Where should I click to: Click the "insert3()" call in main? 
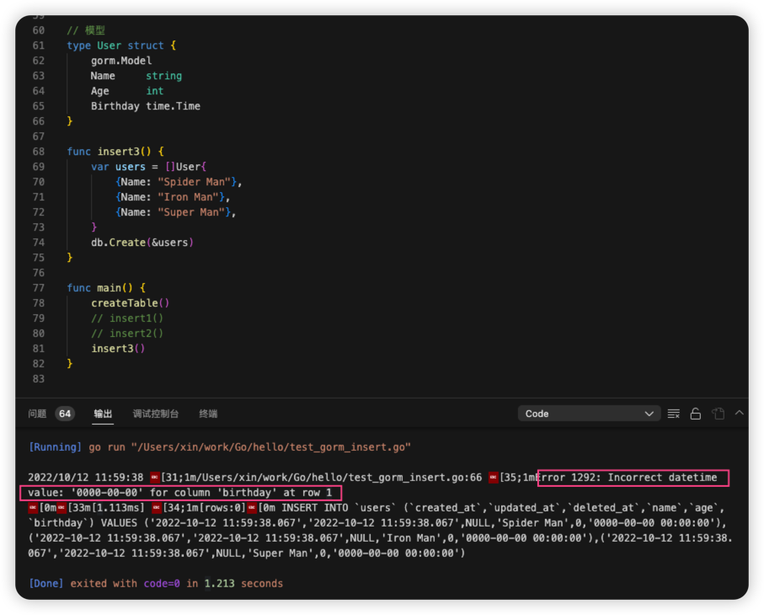point(118,349)
